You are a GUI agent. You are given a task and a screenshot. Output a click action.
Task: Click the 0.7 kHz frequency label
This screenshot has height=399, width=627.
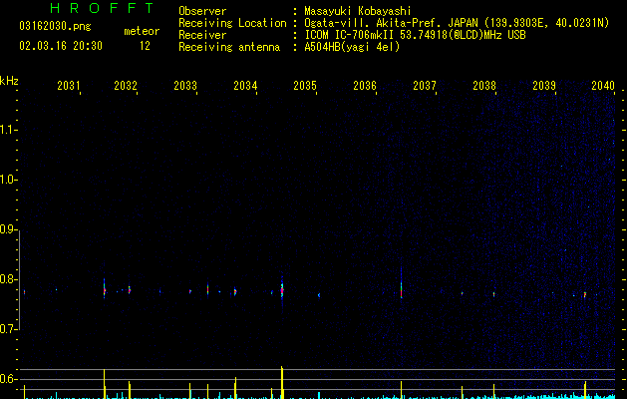pos(8,329)
